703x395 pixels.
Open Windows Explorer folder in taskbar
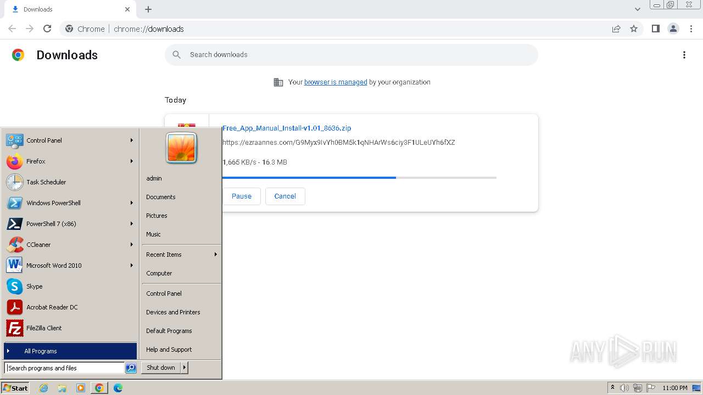coord(62,388)
